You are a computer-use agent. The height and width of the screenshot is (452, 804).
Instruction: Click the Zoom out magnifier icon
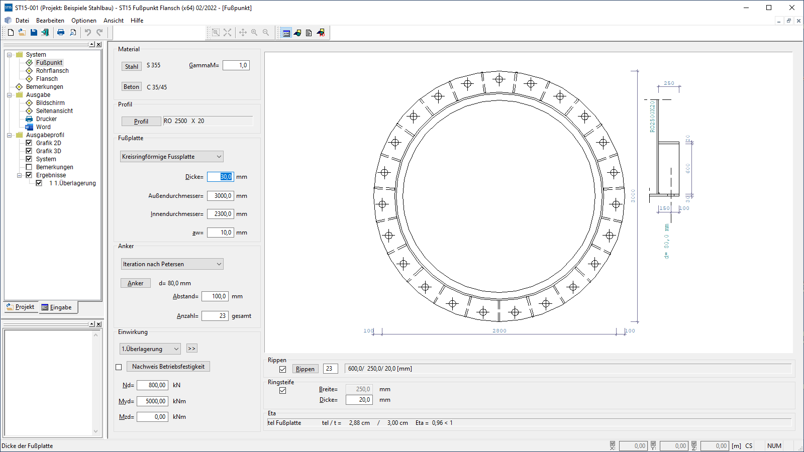266,33
